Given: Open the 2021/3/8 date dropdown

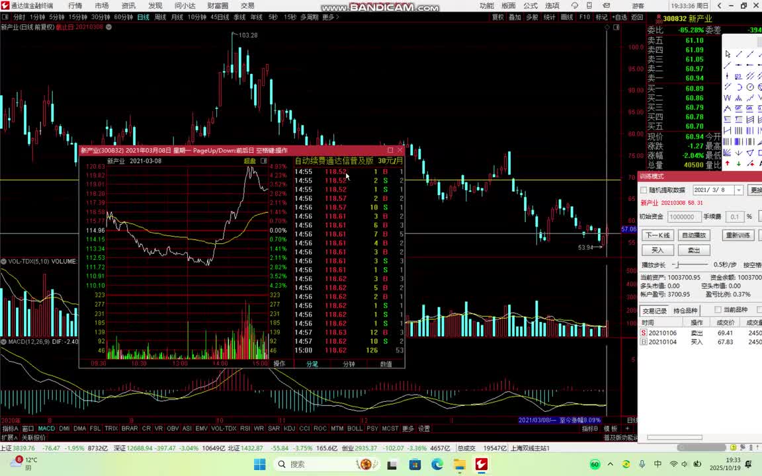Looking at the screenshot, I should [x=738, y=190].
